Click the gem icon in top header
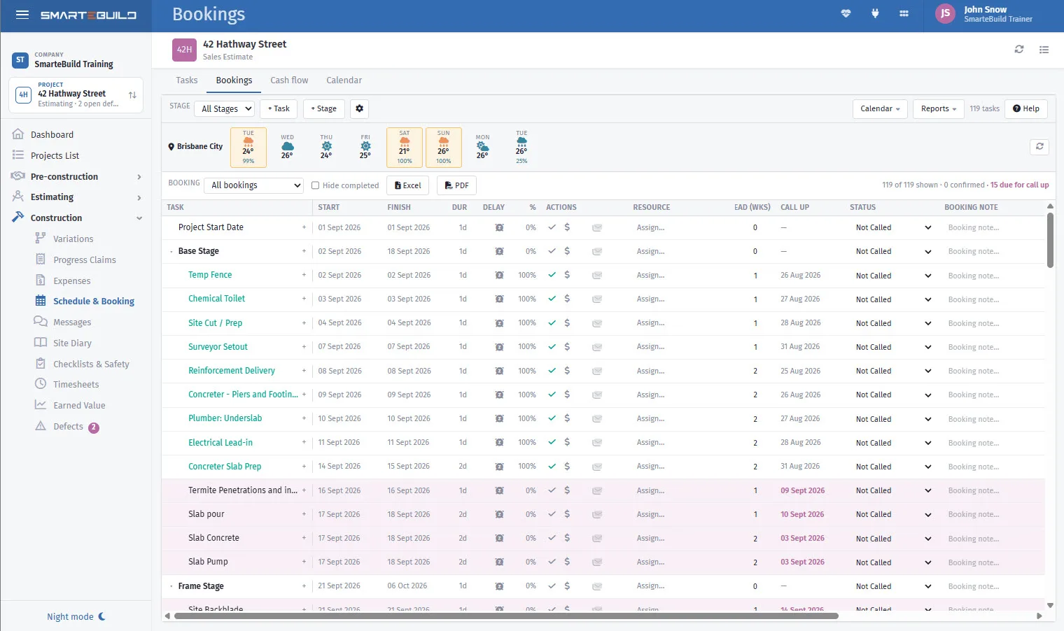This screenshot has height=631, width=1064. [x=846, y=13]
